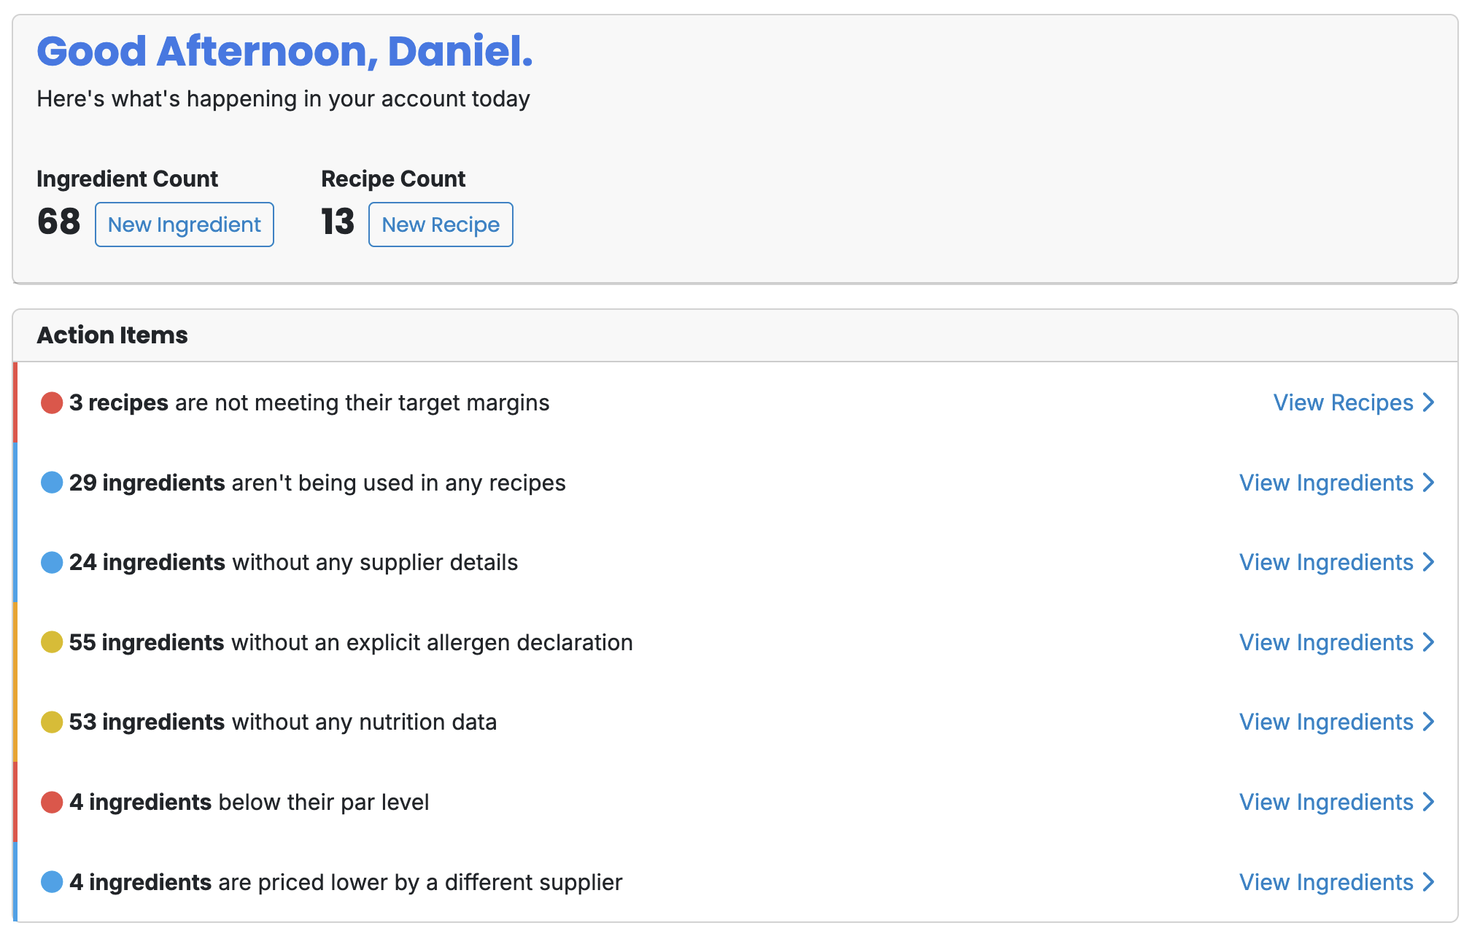Open View Recipes for failing margin recipes
Image resolution: width=1472 pixels, height=936 pixels.
1342,402
